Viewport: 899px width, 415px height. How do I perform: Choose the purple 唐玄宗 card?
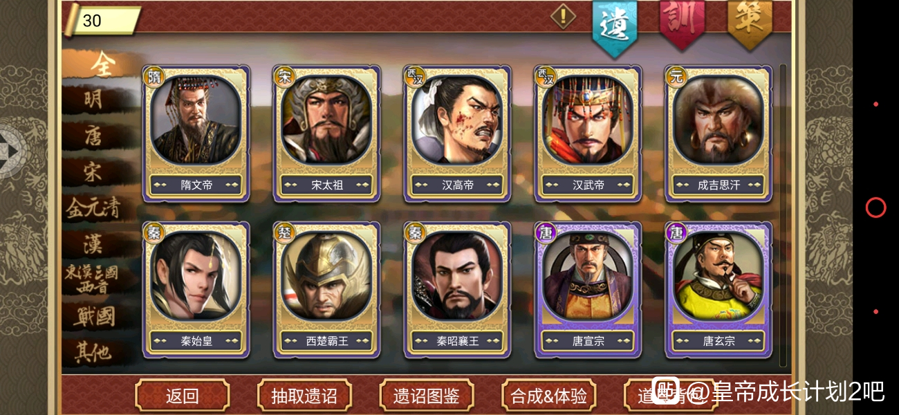click(719, 290)
